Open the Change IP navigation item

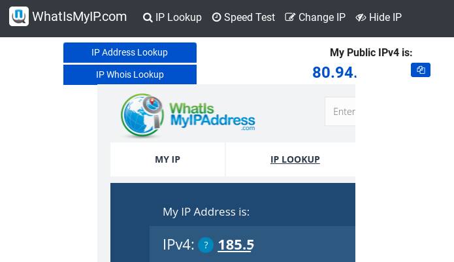click(x=316, y=18)
